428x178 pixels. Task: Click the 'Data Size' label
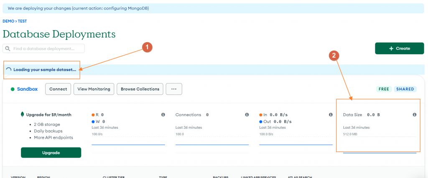352,114
